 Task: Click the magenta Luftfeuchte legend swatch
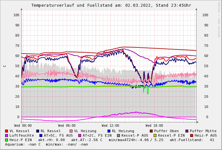pos(7,135)
